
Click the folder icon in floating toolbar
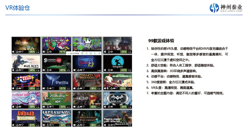(x=95, y=54)
